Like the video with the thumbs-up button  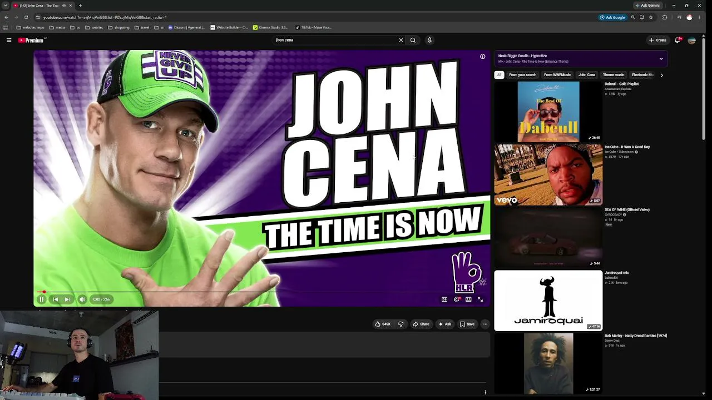tap(383, 324)
